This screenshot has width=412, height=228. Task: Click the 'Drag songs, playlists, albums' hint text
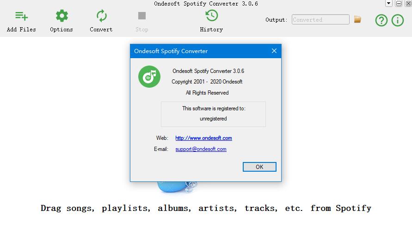click(x=206, y=208)
